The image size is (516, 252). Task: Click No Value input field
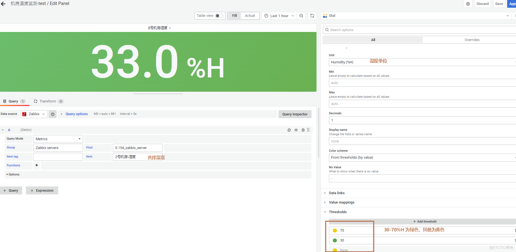(x=422, y=178)
